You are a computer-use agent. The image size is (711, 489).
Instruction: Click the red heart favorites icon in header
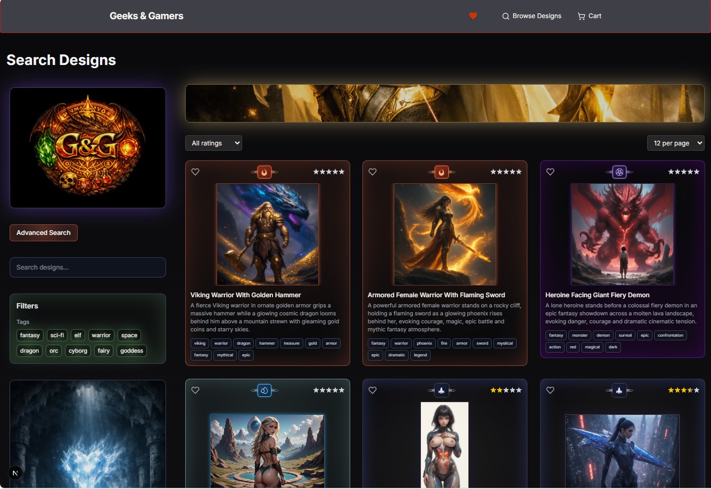[473, 16]
